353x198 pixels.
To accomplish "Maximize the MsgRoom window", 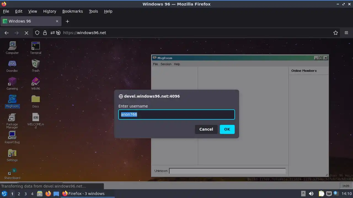I will (x=321, y=58).
